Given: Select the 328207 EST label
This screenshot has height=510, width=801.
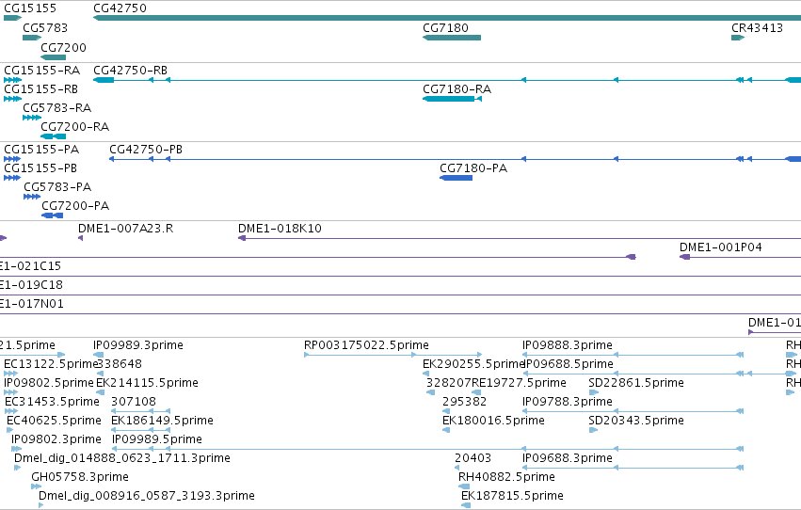Looking at the screenshot, I should coord(449,383).
